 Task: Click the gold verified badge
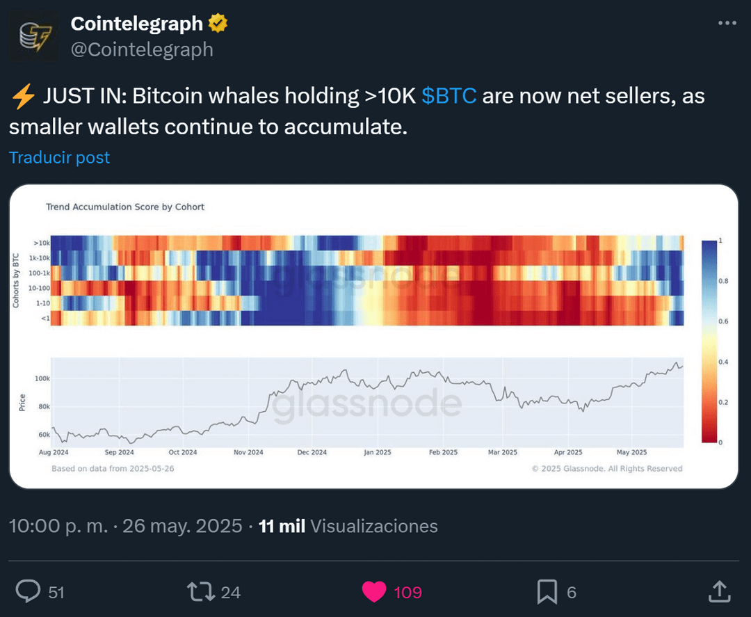[218, 24]
